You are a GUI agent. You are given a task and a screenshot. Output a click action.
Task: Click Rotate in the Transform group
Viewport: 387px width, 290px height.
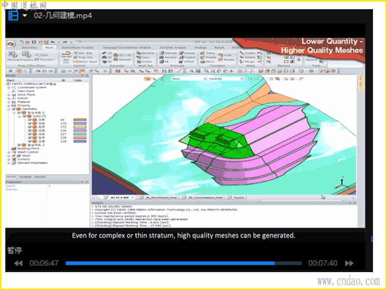pyautogui.click(x=208, y=57)
